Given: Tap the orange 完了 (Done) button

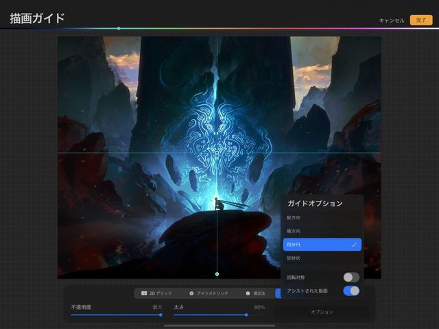Looking at the screenshot, I should point(421,20).
